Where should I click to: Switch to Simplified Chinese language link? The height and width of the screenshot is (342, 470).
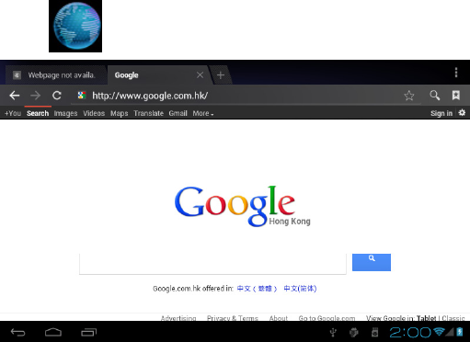coord(300,289)
